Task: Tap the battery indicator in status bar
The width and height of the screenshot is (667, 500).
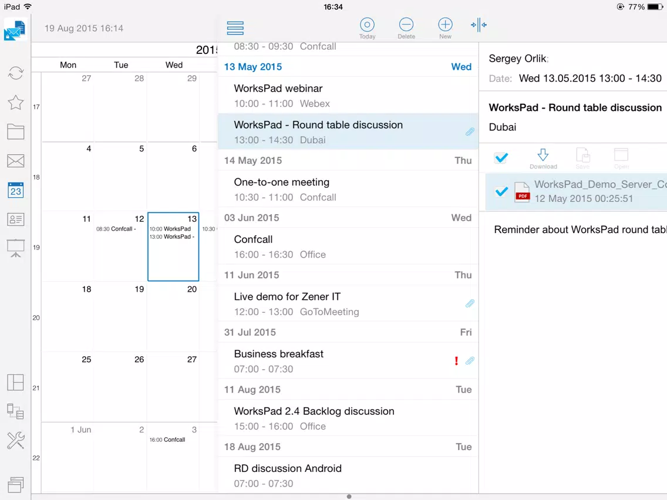Action: click(x=654, y=7)
